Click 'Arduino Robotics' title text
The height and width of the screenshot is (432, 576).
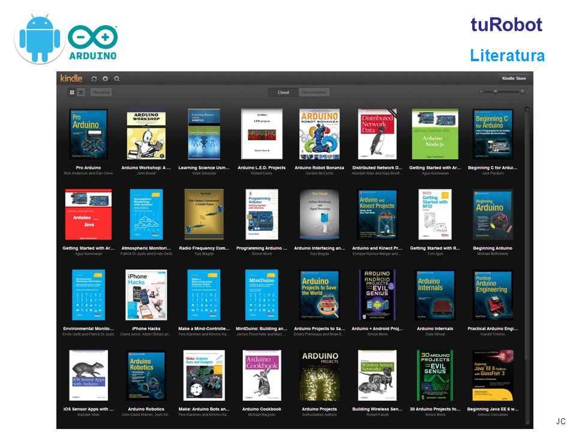[146, 409]
